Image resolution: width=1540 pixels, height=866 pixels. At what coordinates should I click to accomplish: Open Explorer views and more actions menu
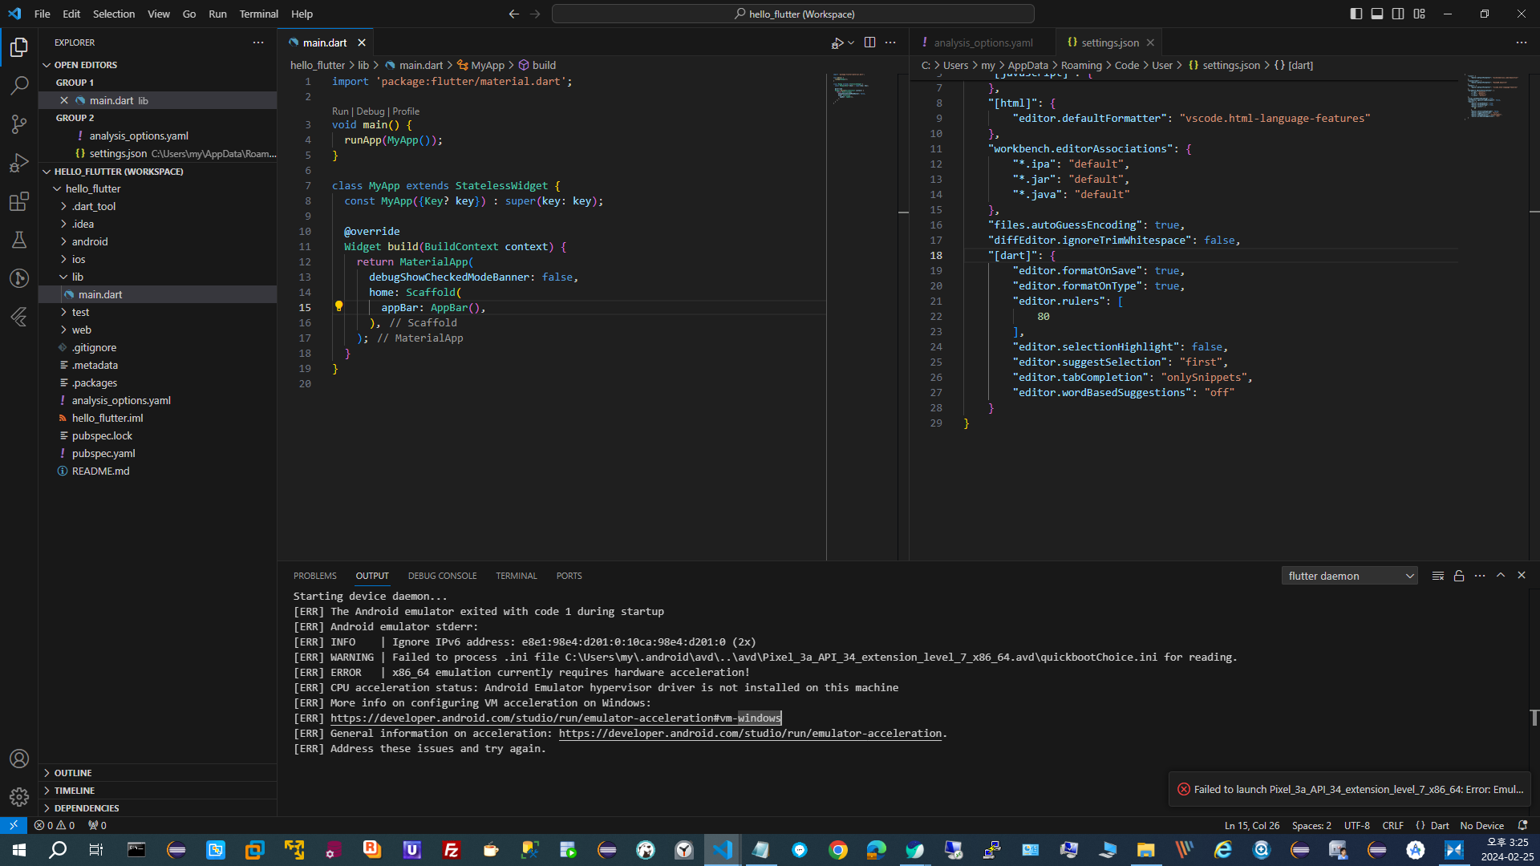(258, 42)
